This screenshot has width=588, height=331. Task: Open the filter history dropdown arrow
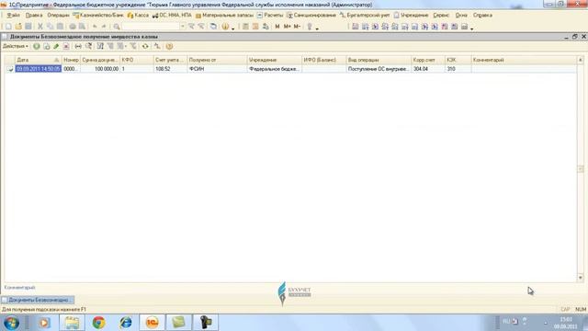(x=126, y=46)
